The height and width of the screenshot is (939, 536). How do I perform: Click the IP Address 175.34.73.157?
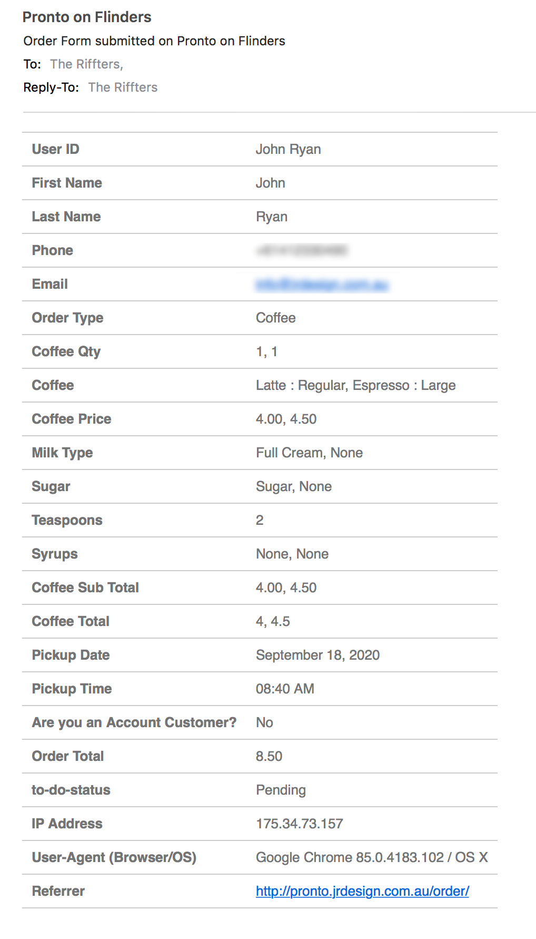click(299, 824)
